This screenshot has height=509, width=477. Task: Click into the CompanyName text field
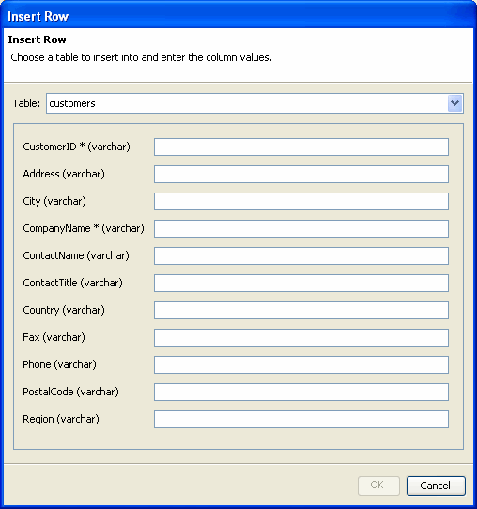pyautogui.click(x=301, y=228)
